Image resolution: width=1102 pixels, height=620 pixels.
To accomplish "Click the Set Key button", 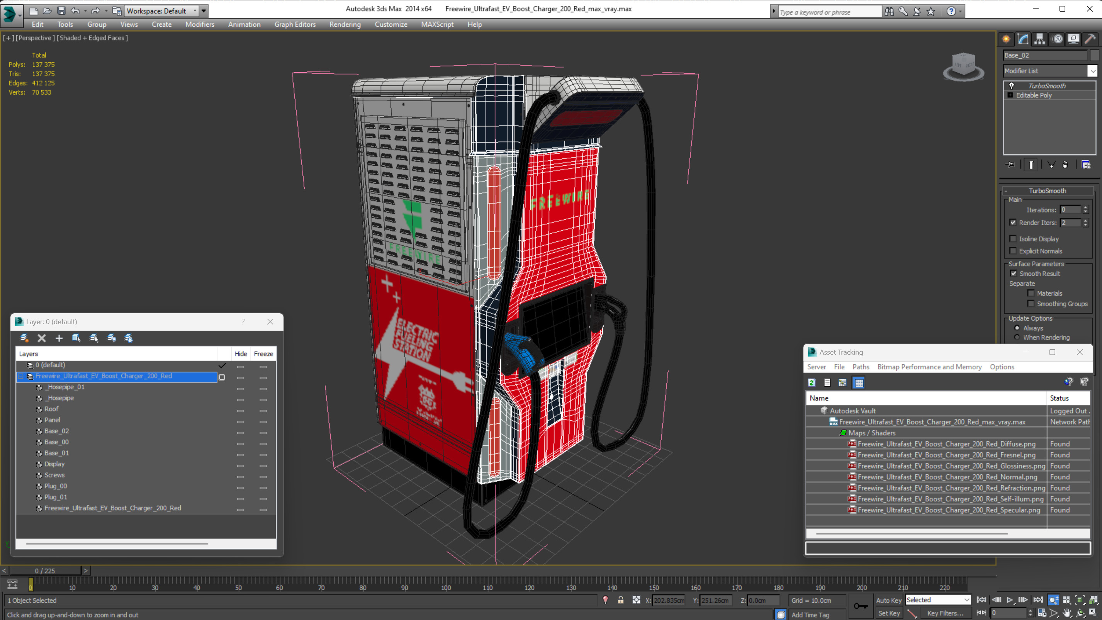I will coord(888,613).
